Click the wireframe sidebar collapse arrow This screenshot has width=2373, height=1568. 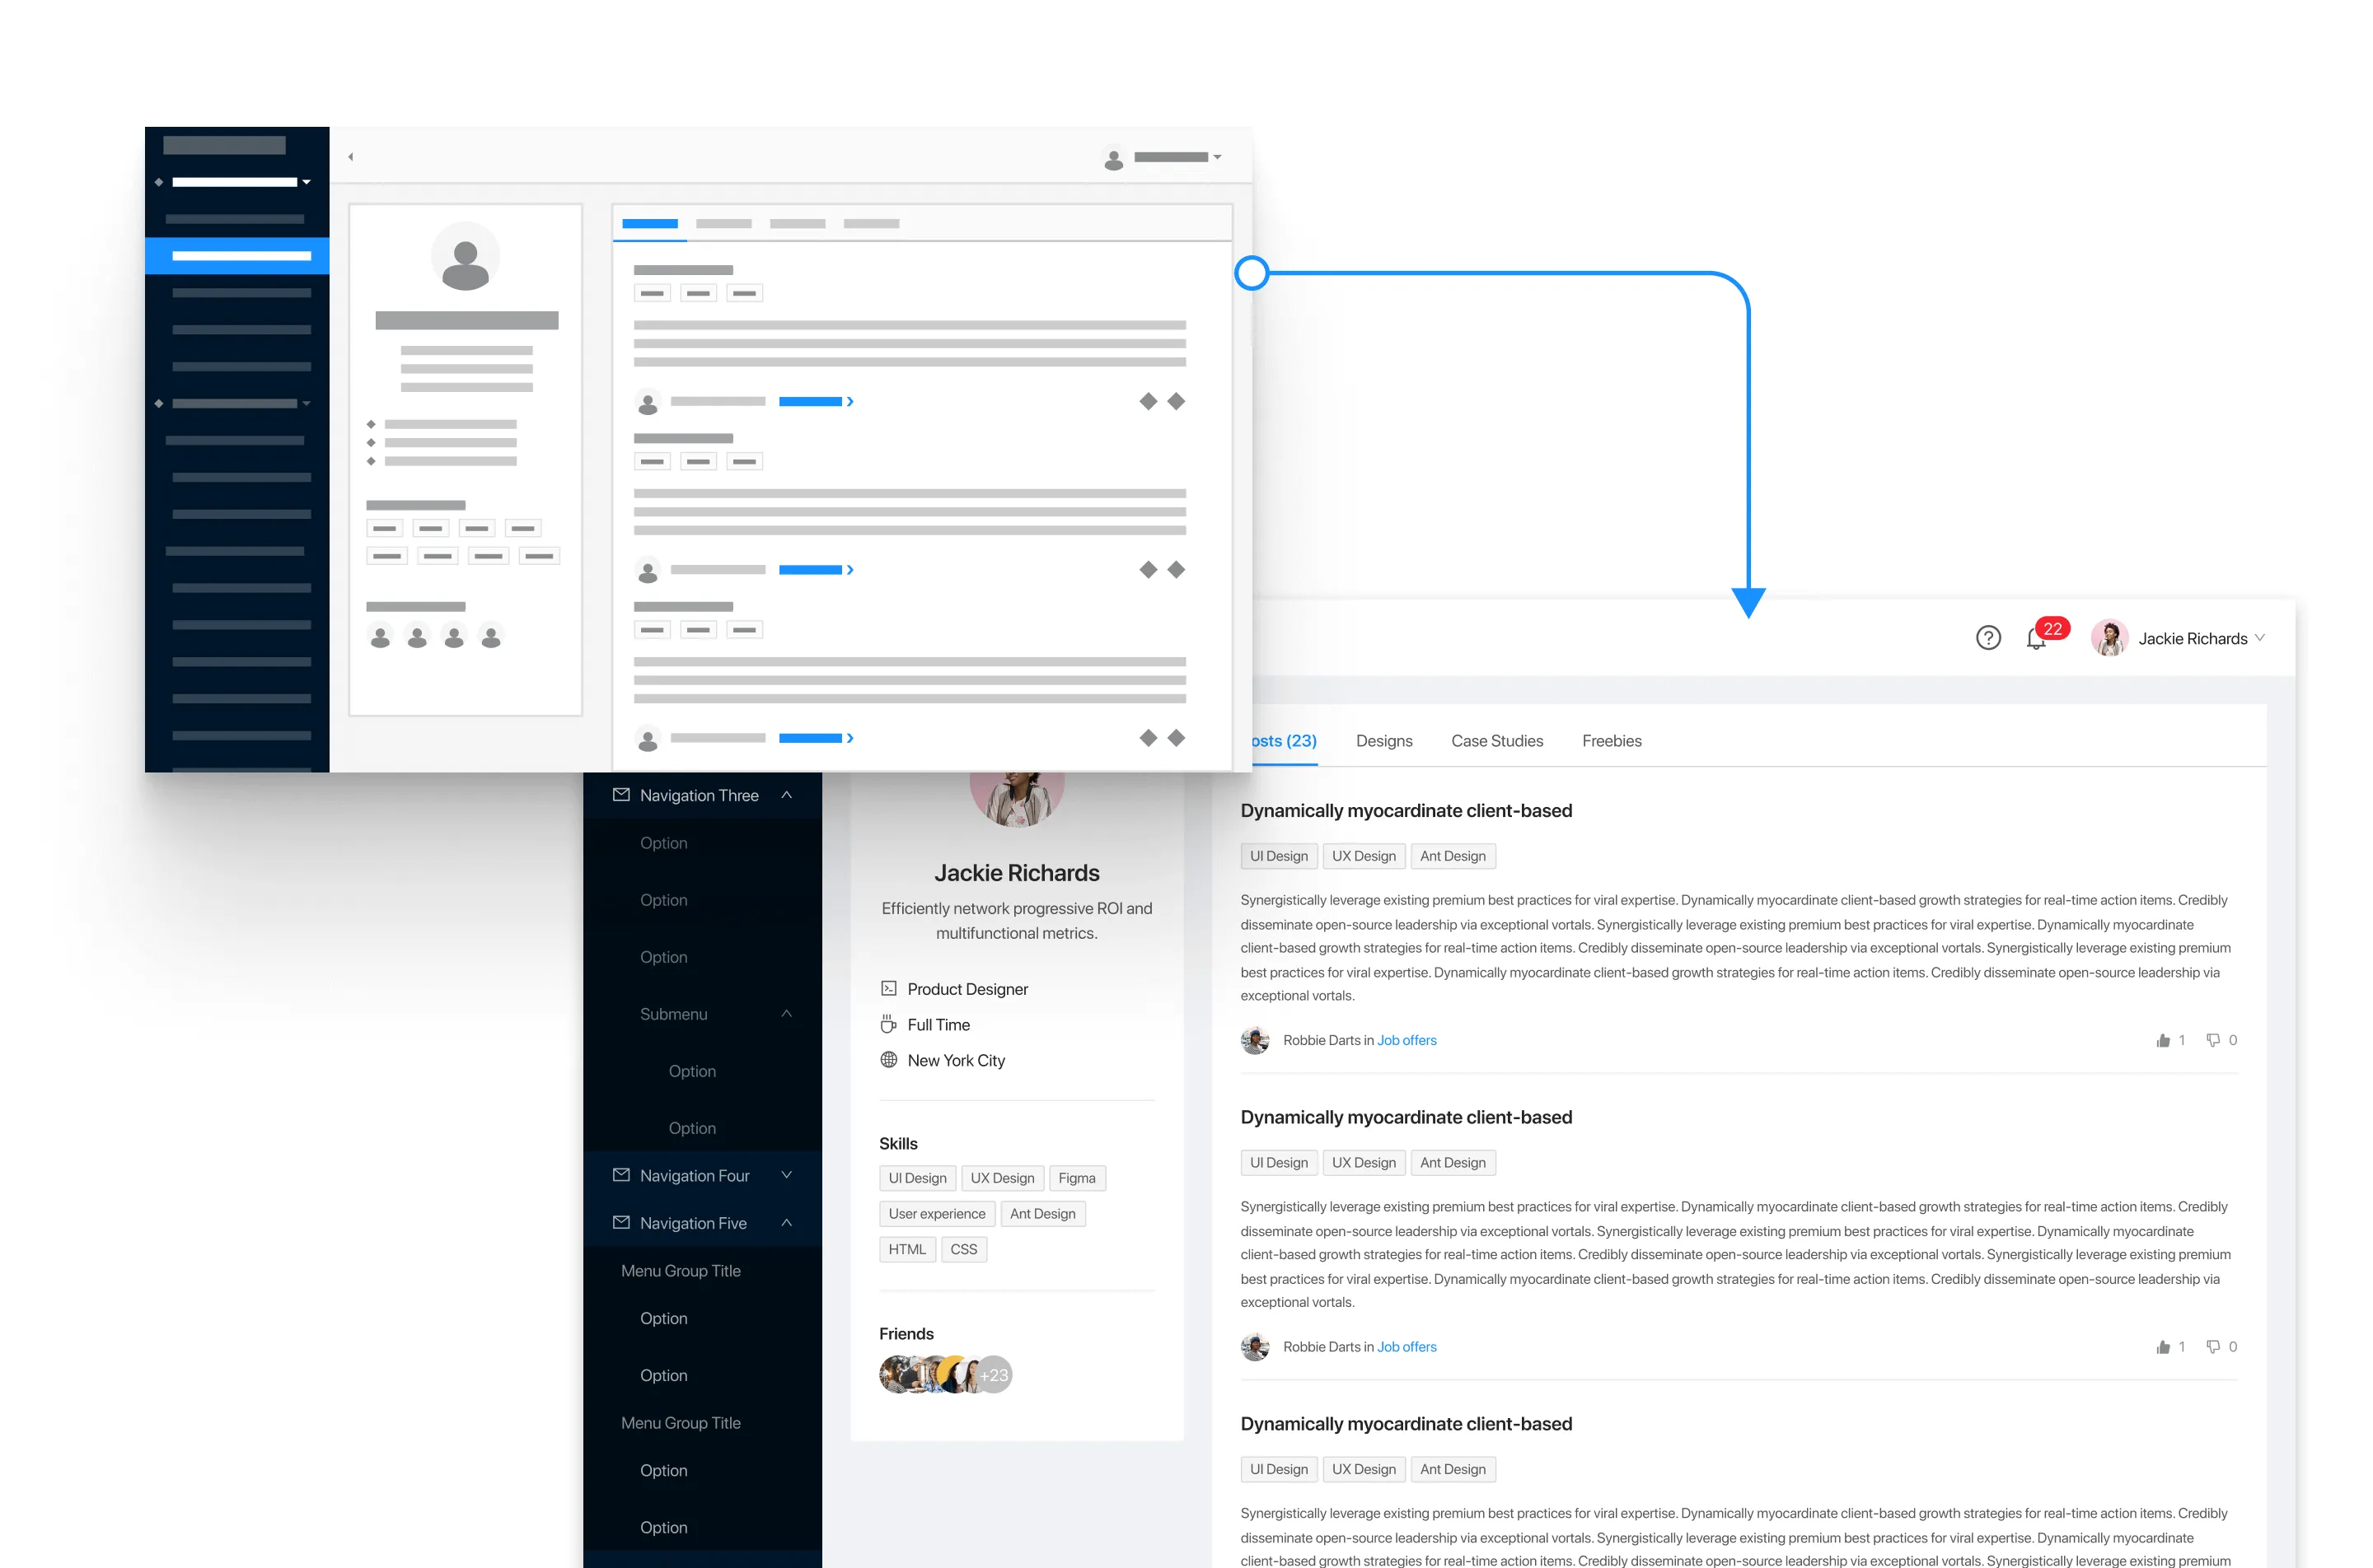[x=350, y=157]
